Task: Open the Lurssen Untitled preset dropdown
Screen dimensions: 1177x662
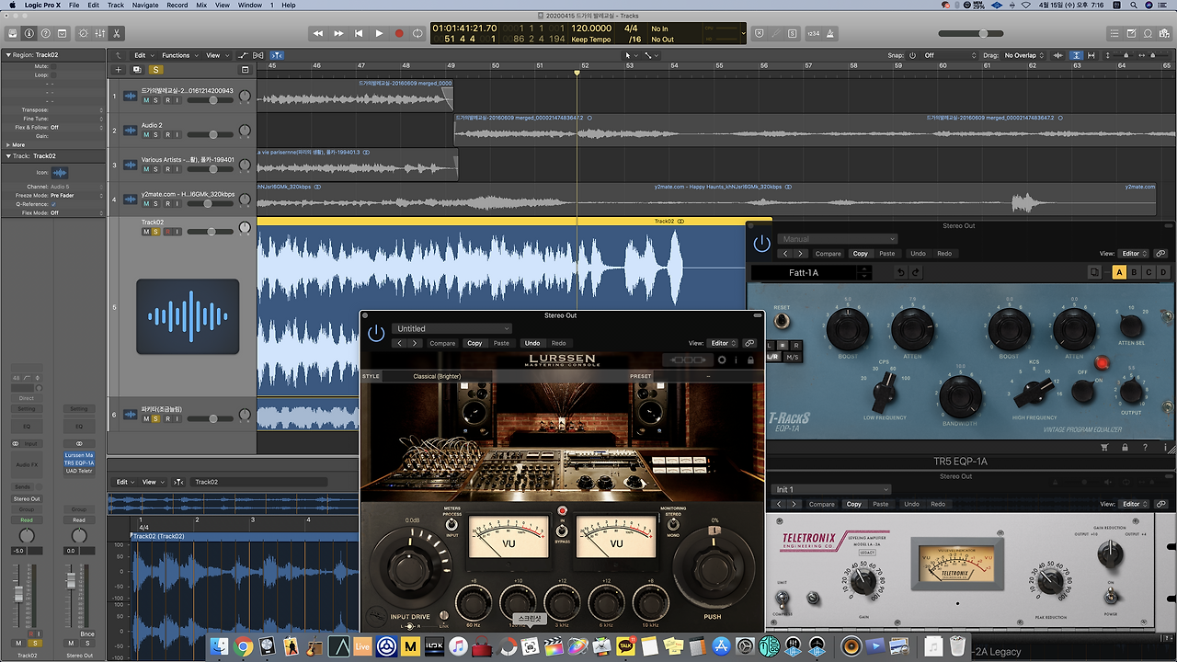Action: coord(451,328)
